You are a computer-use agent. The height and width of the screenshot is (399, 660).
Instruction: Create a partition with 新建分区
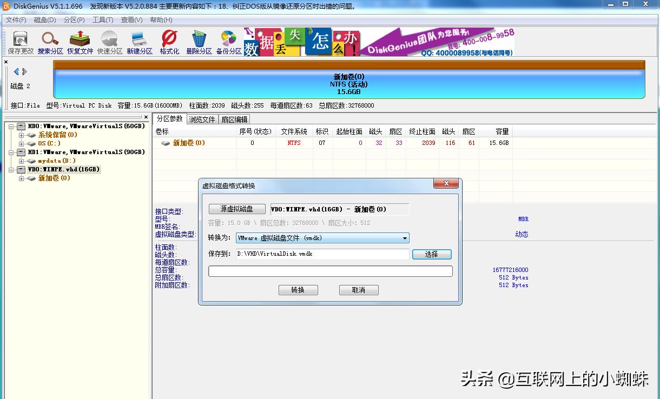point(140,42)
